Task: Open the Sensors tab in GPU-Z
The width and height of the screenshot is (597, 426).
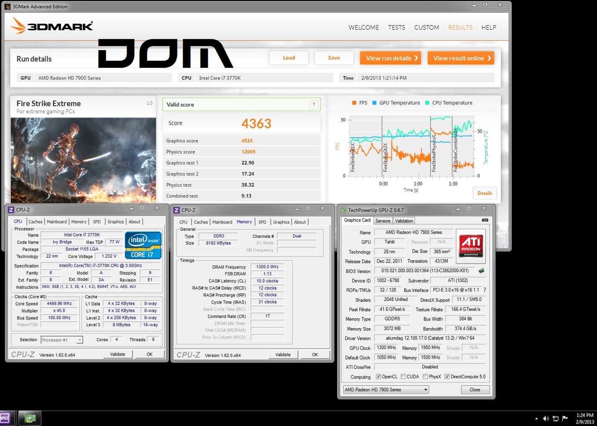Action: (x=383, y=221)
